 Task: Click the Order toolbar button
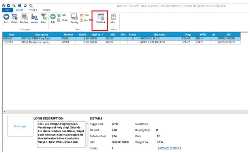point(63,20)
